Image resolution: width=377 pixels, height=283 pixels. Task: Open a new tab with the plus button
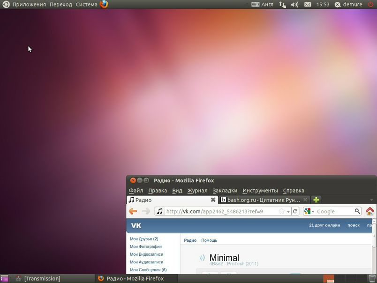pos(316,200)
